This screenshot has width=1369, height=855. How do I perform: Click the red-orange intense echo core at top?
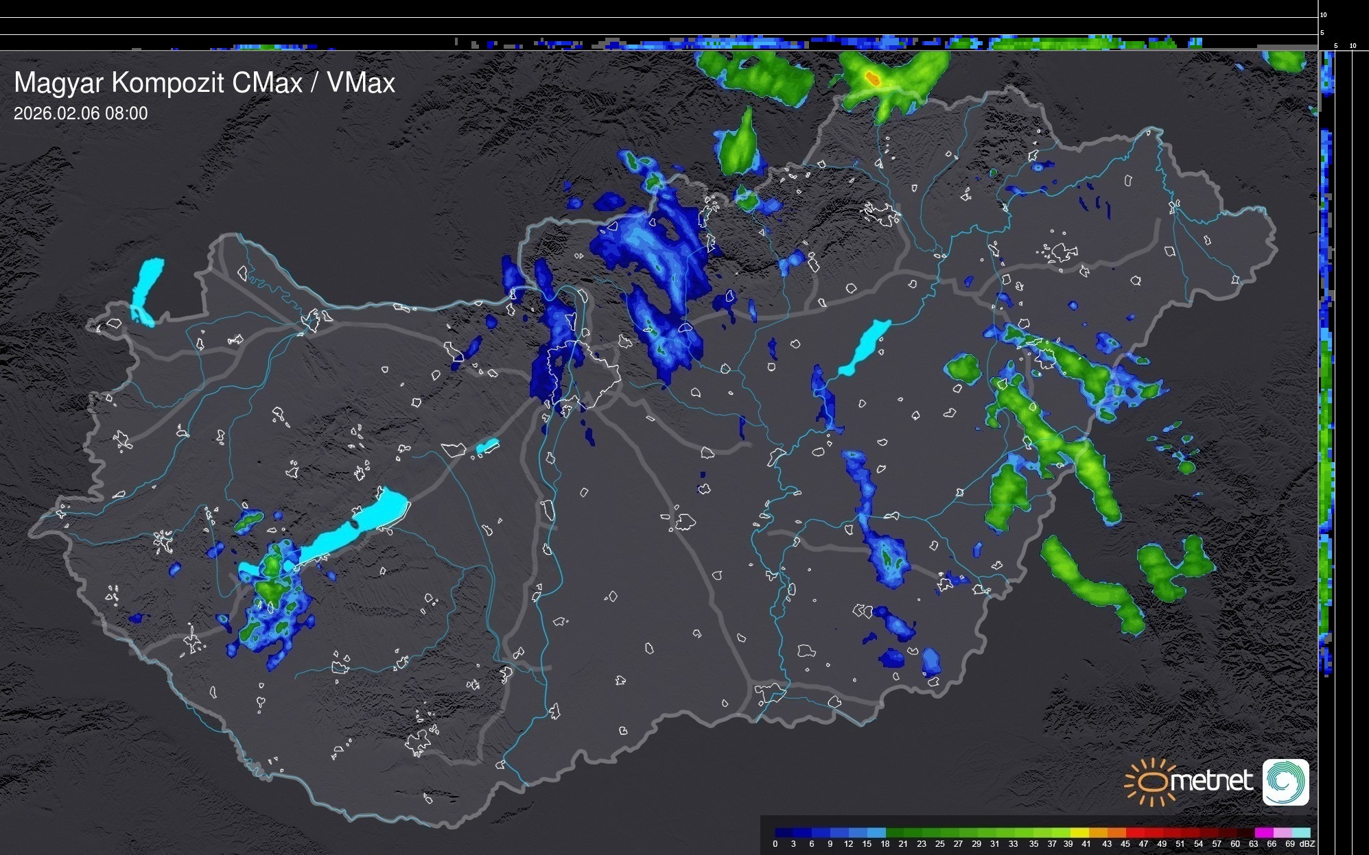872,78
